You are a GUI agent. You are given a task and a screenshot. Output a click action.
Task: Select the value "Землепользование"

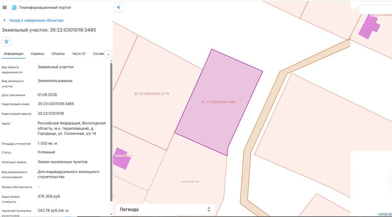[x=55, y=81]
